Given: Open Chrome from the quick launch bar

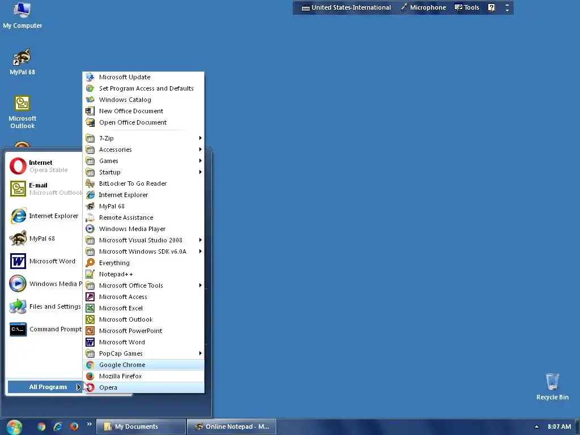Looking at the screenshot, I should (41, 427).
